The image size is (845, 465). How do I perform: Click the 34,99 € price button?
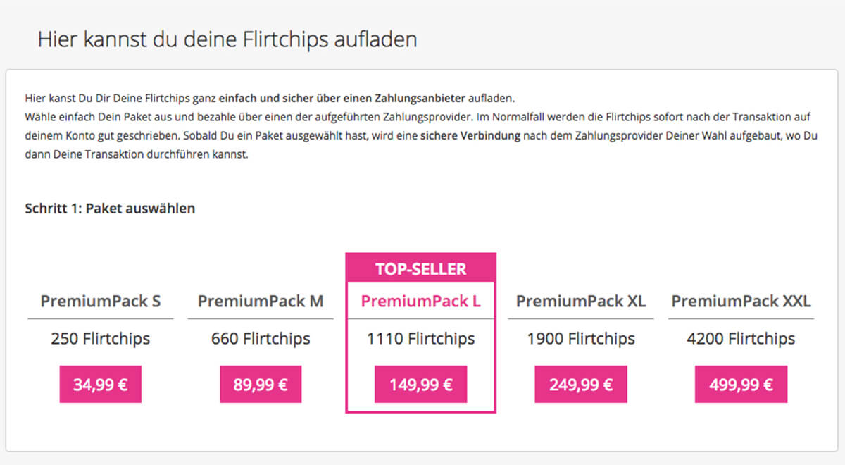click(x=100, y=385)
